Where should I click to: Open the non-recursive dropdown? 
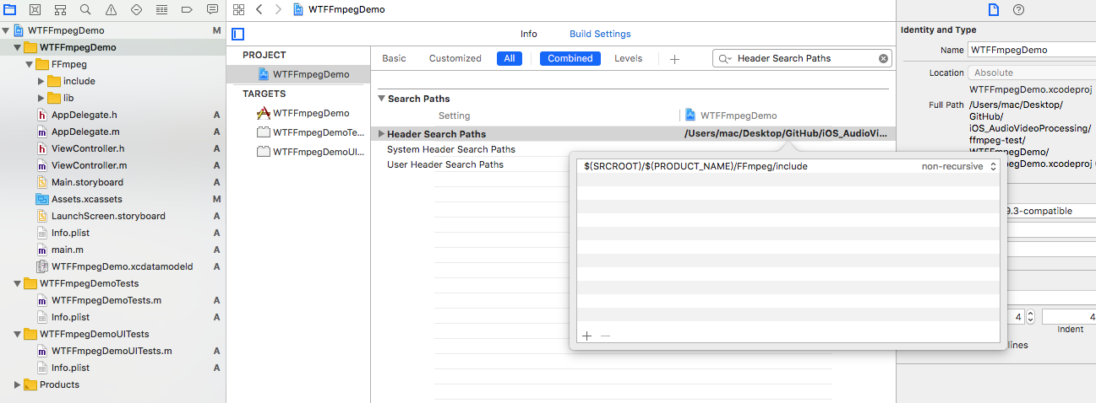point(959,166)
